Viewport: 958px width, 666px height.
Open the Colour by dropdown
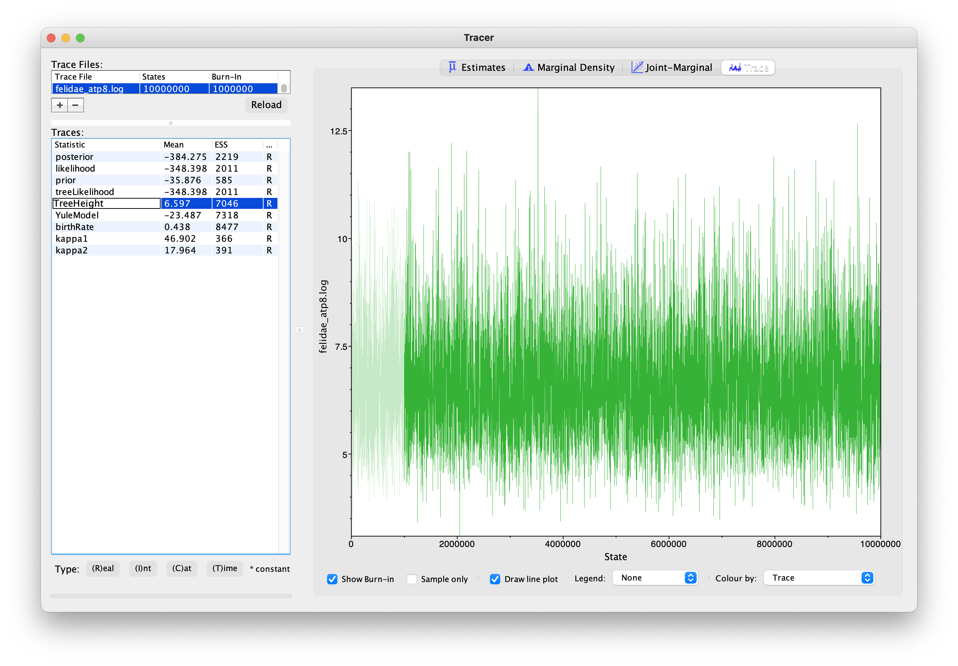[819, 578]
